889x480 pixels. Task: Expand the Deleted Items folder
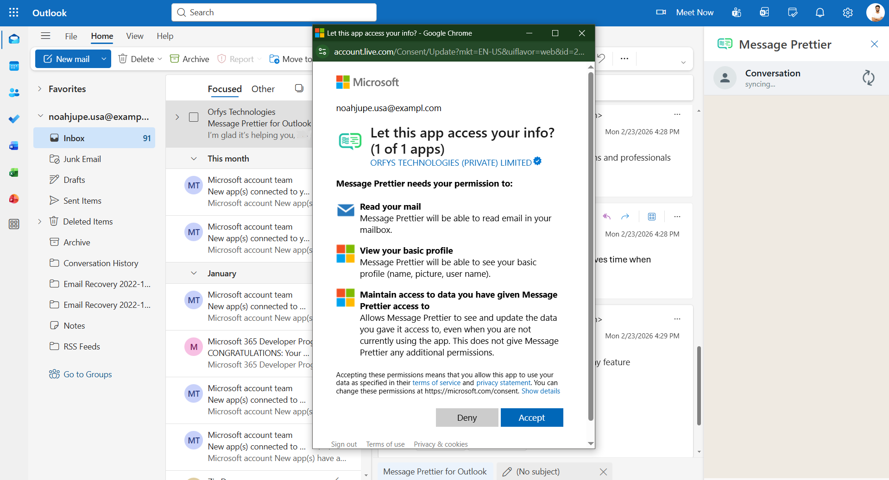[41, 221]
